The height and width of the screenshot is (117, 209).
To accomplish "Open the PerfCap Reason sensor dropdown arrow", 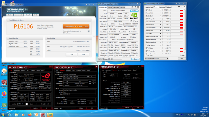I will [x=160, y=45].
